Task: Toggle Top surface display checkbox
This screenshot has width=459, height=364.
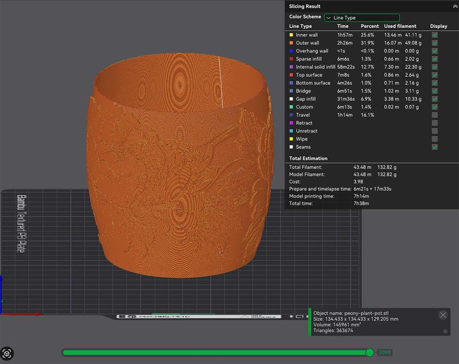Action: [x=435, y=75]
